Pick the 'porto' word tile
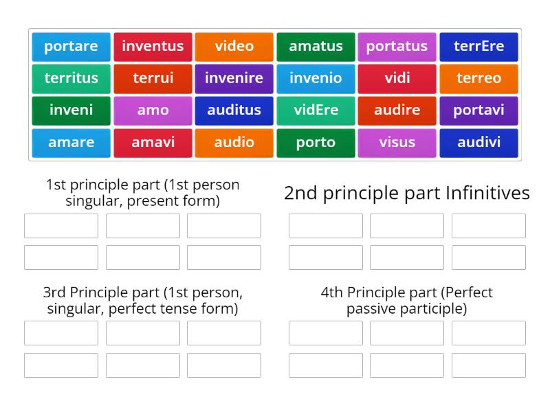This screenshot has width=550, height=412. click(x=316, y=143)
